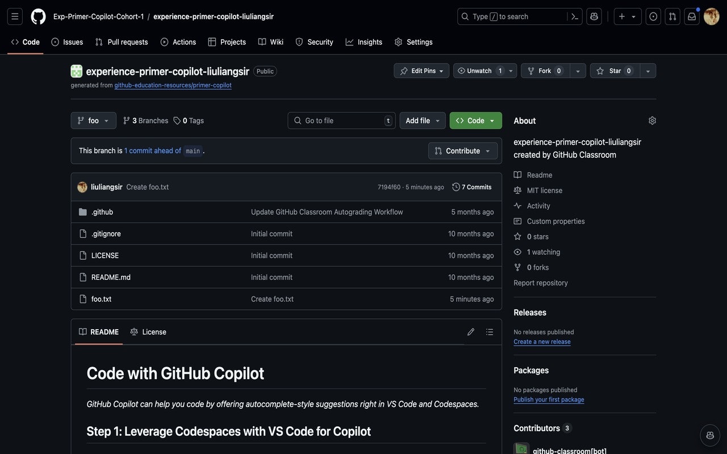Show the README outline icon

pos(490,332)
